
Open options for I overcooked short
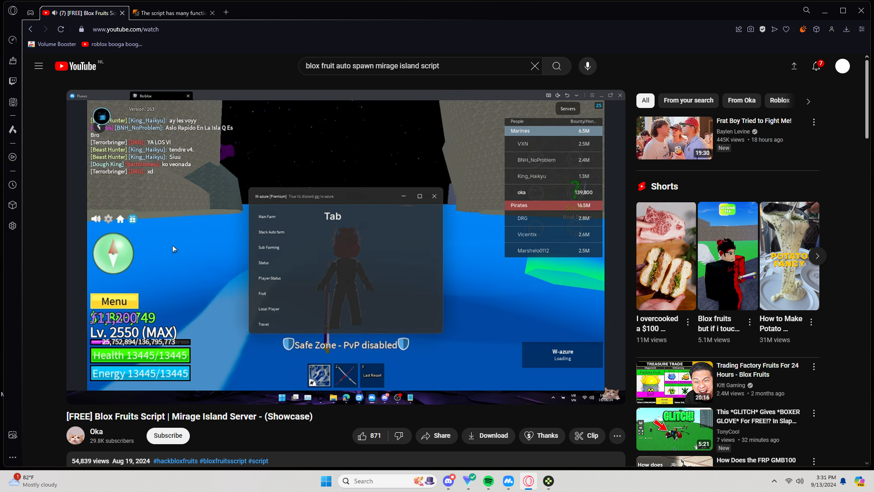688,322
